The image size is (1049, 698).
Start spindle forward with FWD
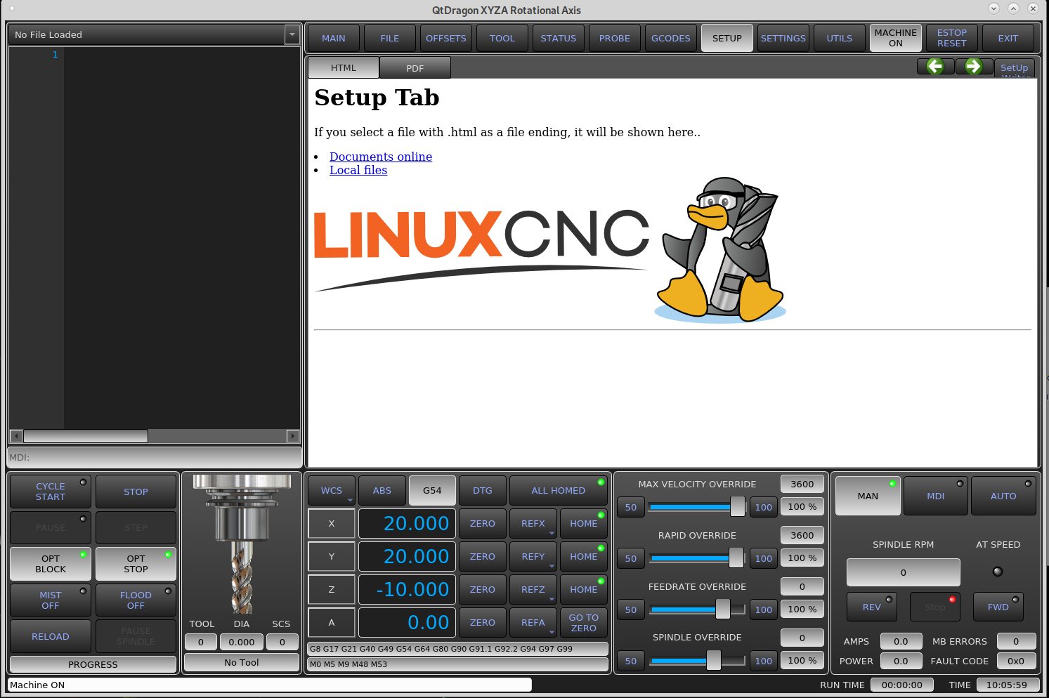[x=998, y=607]
